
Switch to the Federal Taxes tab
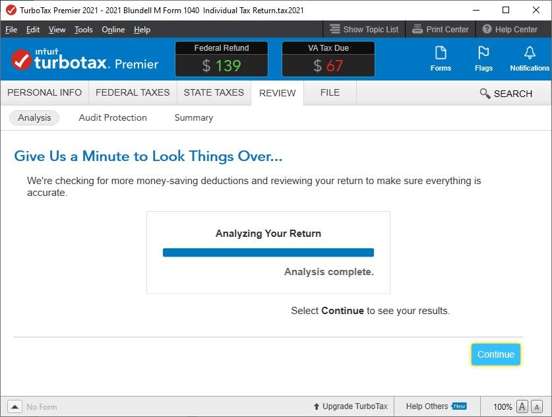(x=133, y=92)
